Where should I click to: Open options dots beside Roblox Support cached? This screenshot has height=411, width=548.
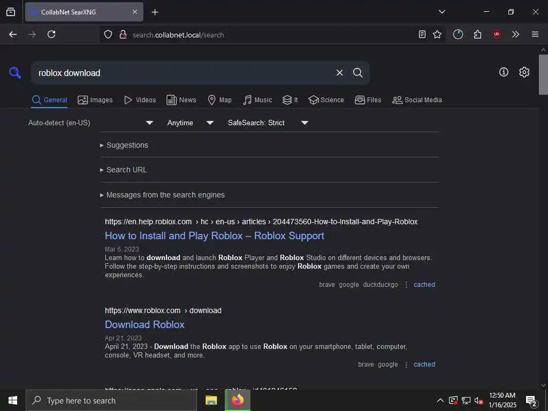click(406, 285)
